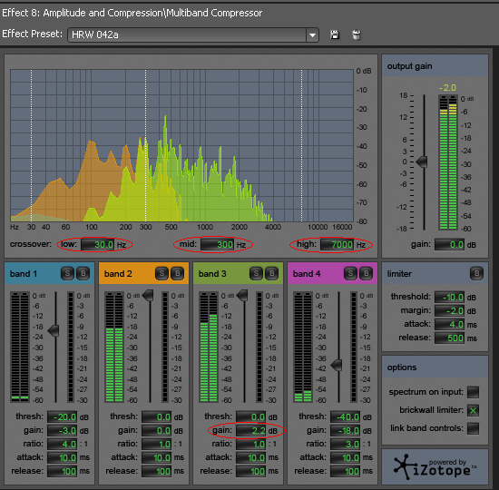Click band 4 gain value -18.0
The width and height of the screenshot is (499, 490).
pyautogui.click(x=345, y=430)
